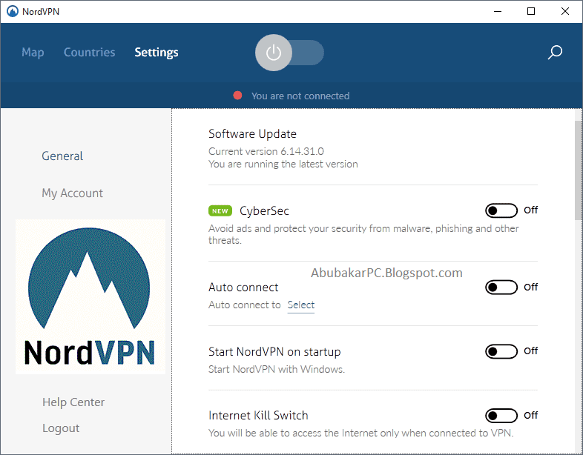This screenshot has height=455, width=583.
Task: Click the red connection status dot
Action: 237,96
